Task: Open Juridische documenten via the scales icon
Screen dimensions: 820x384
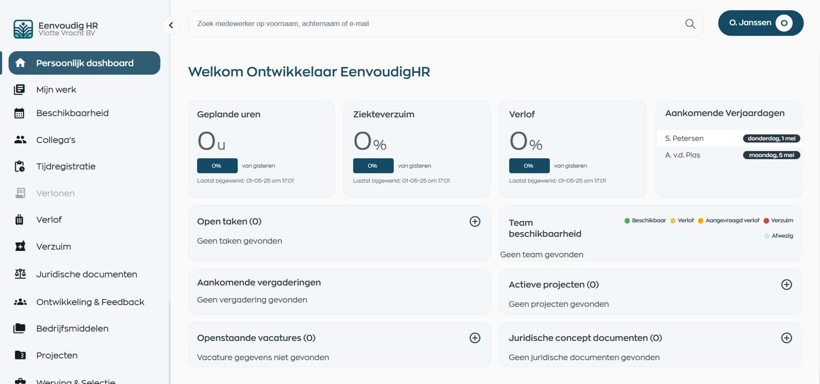Action: tap(20, 274)
